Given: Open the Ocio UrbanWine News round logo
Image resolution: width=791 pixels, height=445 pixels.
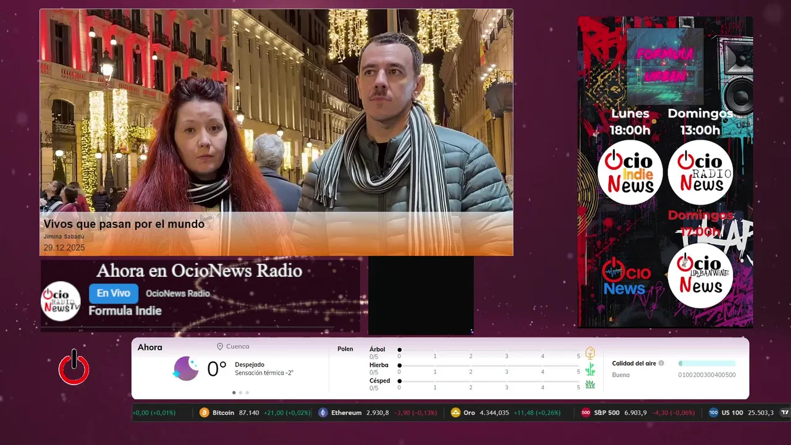Looking at the screenshot, I should [x=700, y=276].
